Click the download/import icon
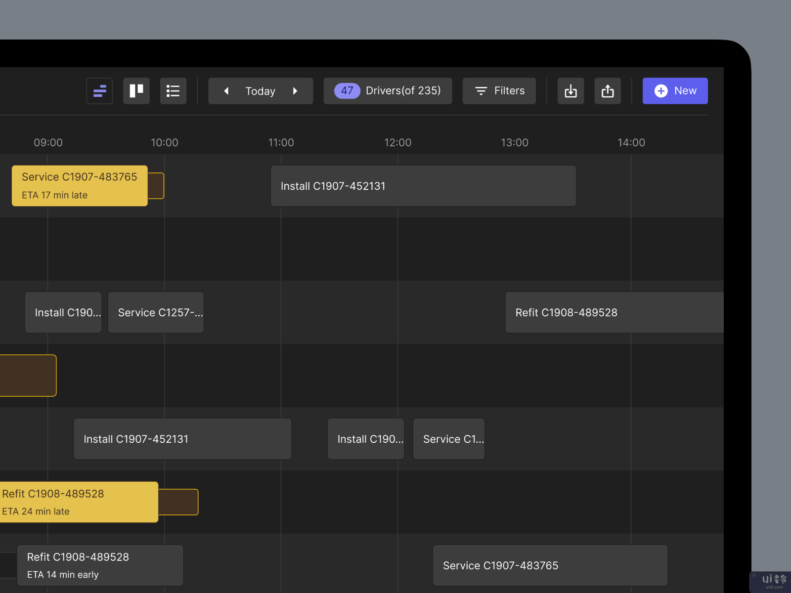This screenshot has width=791, height=593. click(571, 91)
